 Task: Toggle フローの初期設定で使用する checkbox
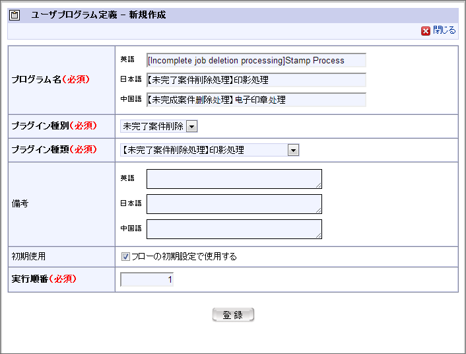pyautogui.click(x=125, y=256)
